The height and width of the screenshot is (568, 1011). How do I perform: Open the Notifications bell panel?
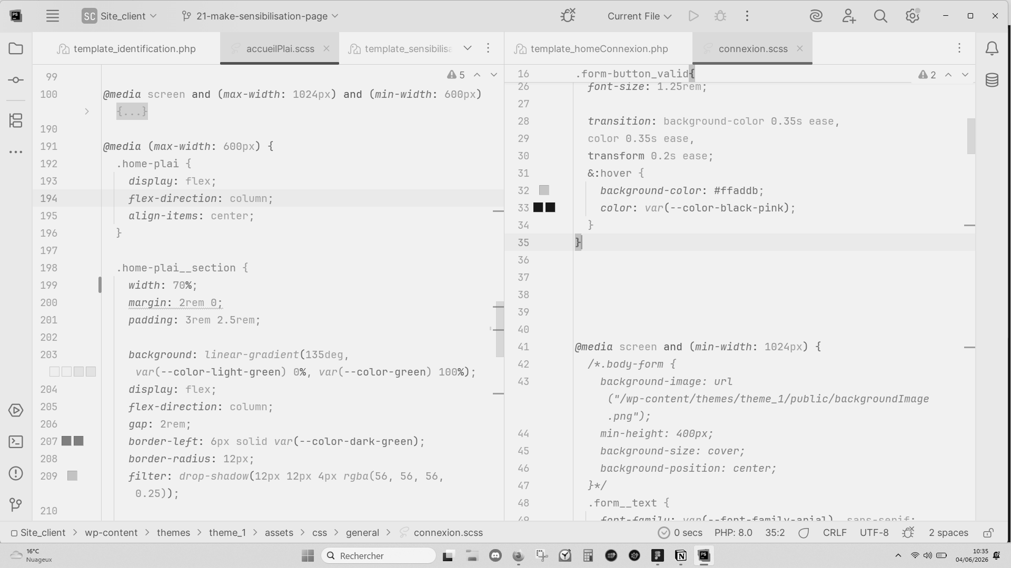pos(992,48)
